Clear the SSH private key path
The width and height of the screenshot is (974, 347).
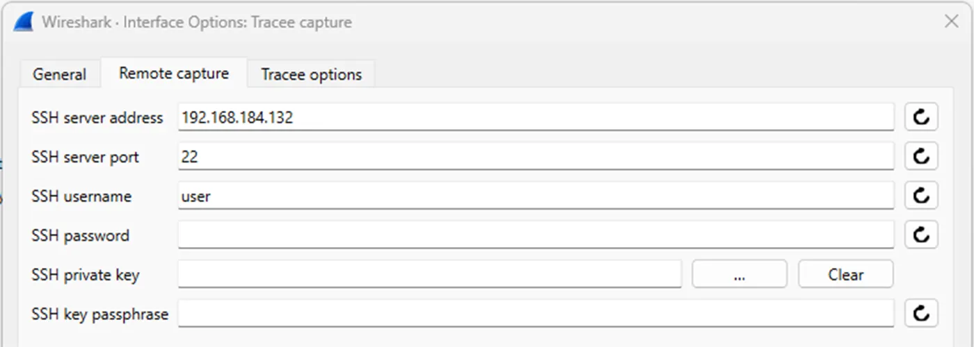[845, 274]
